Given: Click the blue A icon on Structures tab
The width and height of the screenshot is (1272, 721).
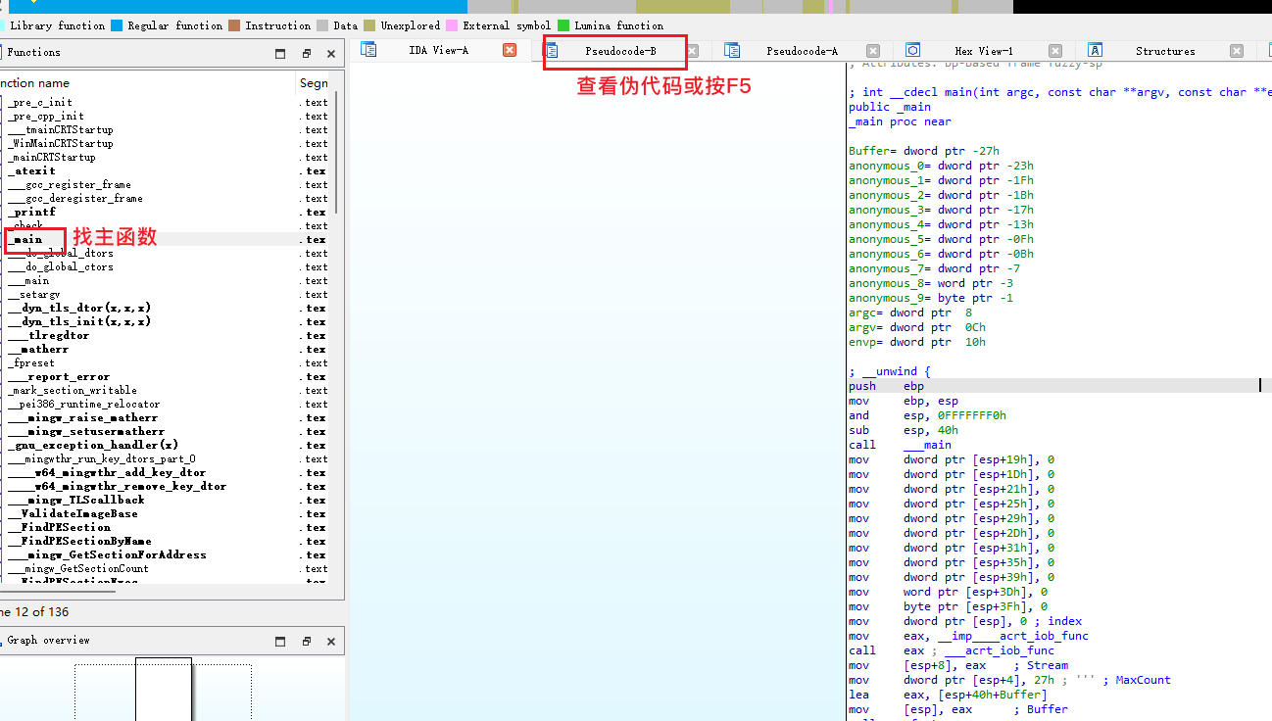Looking at the screenshot, I should tap(1095, 50).
